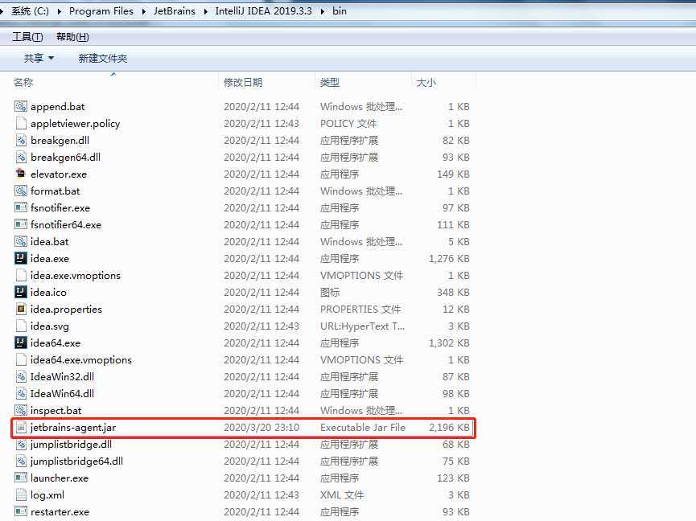Select the file name elevator.exe

[59, 174]
